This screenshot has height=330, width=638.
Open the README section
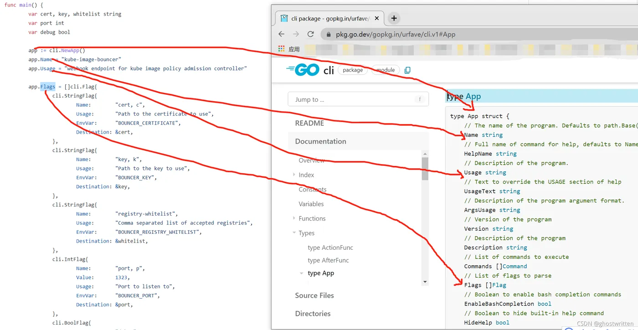tap(309, 123)
